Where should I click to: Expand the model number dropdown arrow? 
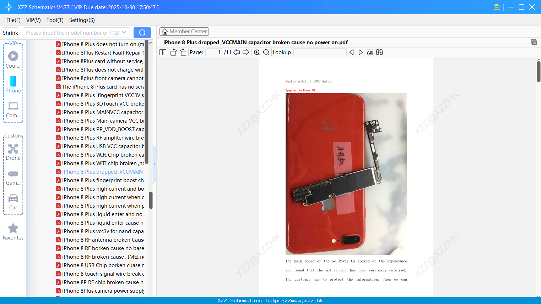pos(124,33)
